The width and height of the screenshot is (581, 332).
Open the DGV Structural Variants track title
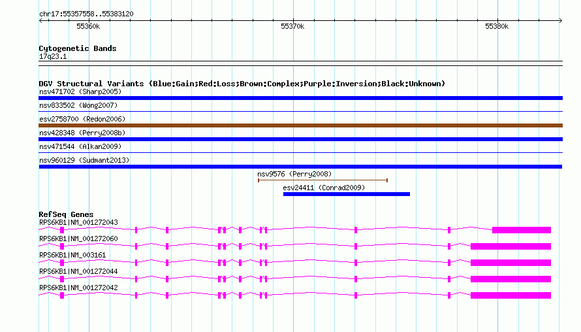point(242,84)
